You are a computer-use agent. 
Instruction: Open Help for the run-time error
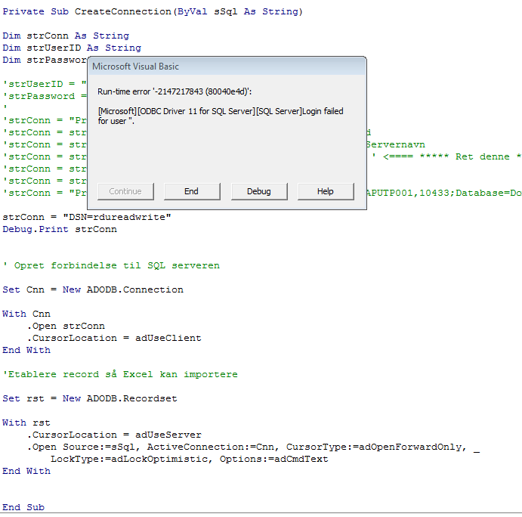coord(325,191)
